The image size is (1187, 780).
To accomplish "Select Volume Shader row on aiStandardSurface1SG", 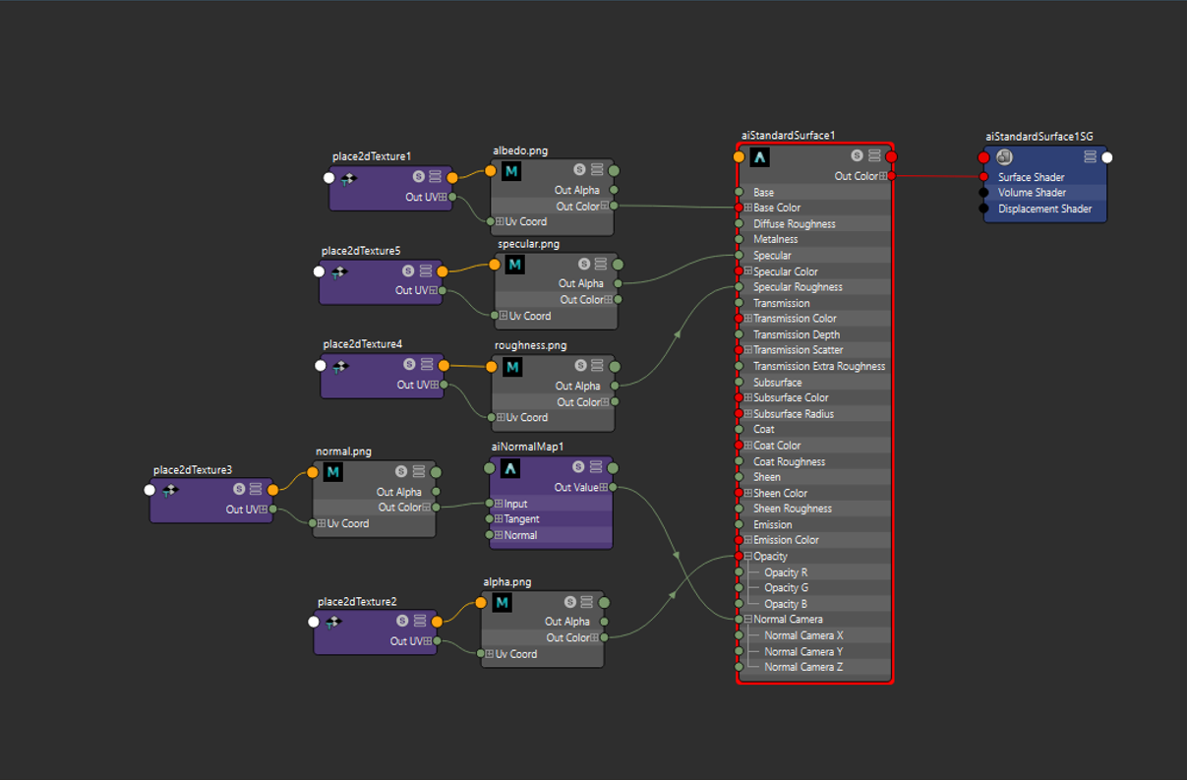I will [1045, 193].
